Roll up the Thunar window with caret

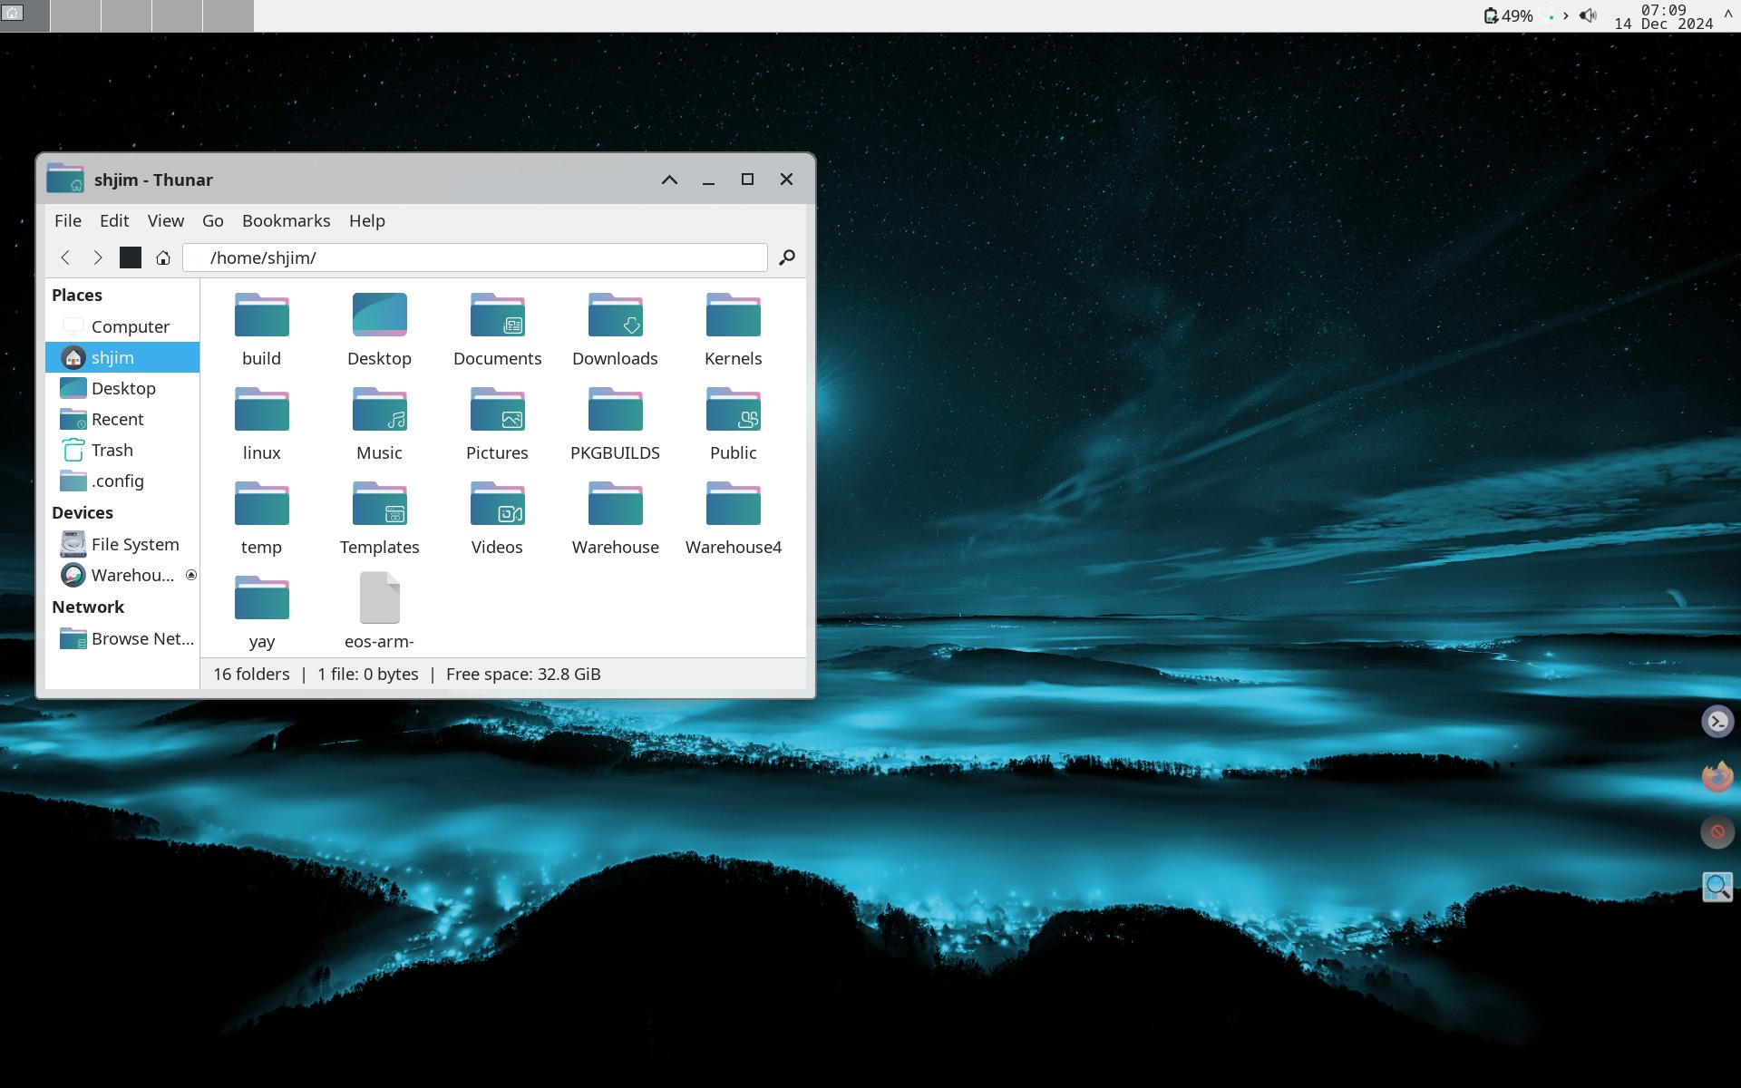tap(669, 180)
